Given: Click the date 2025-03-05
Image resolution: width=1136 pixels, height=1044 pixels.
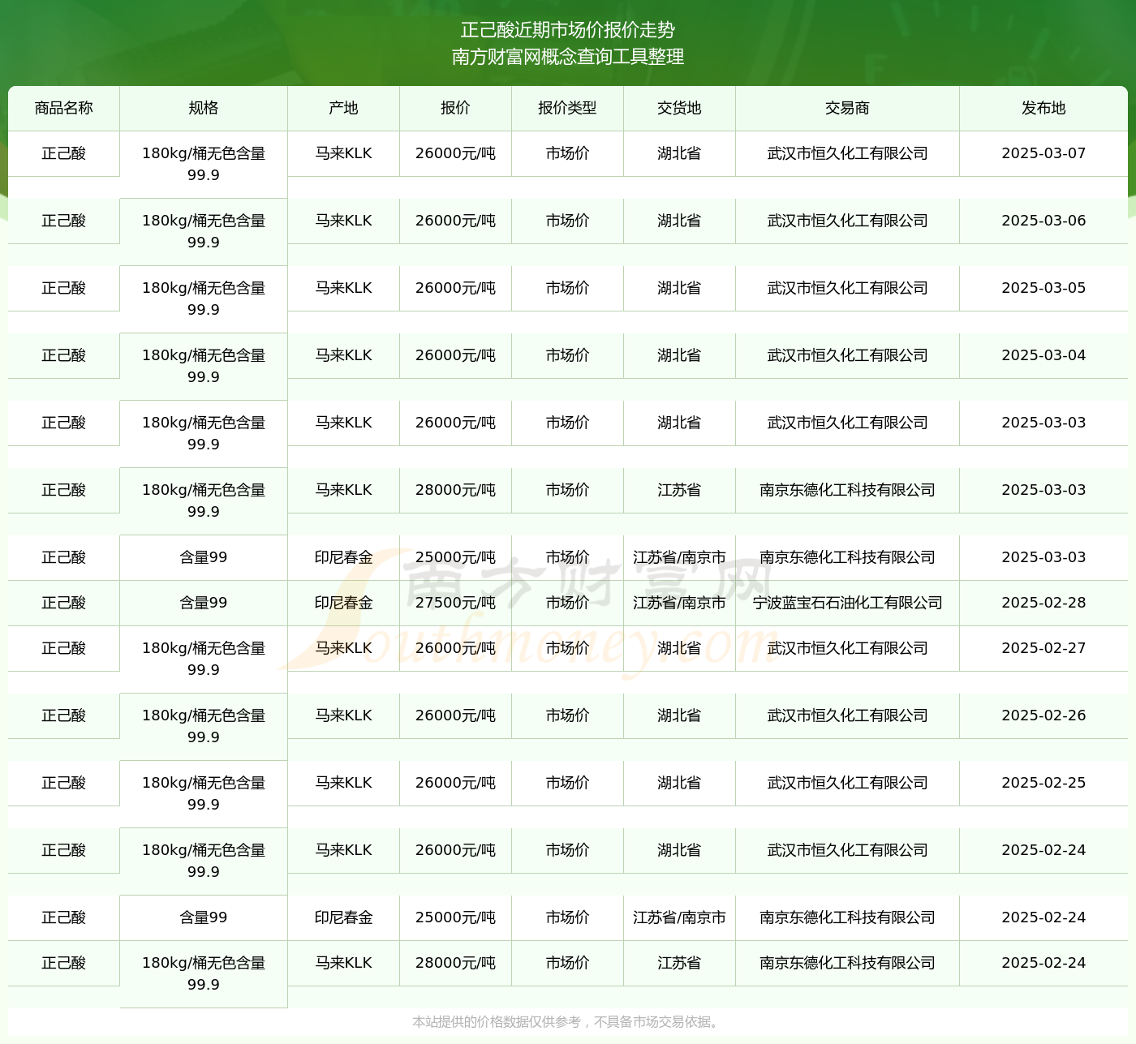Looking at the screenshot, I should (x=1043, y=288).
